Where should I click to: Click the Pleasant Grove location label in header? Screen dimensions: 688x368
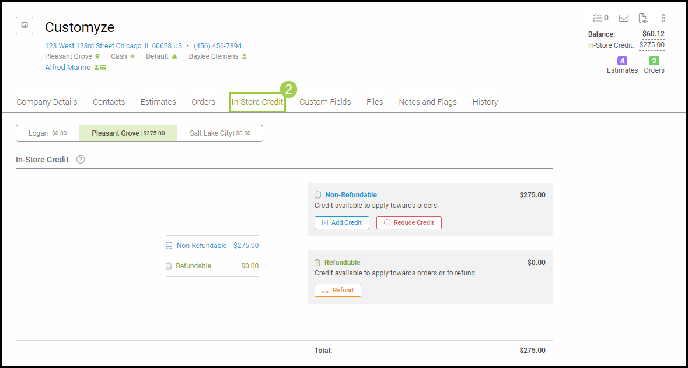pos(68,56)
